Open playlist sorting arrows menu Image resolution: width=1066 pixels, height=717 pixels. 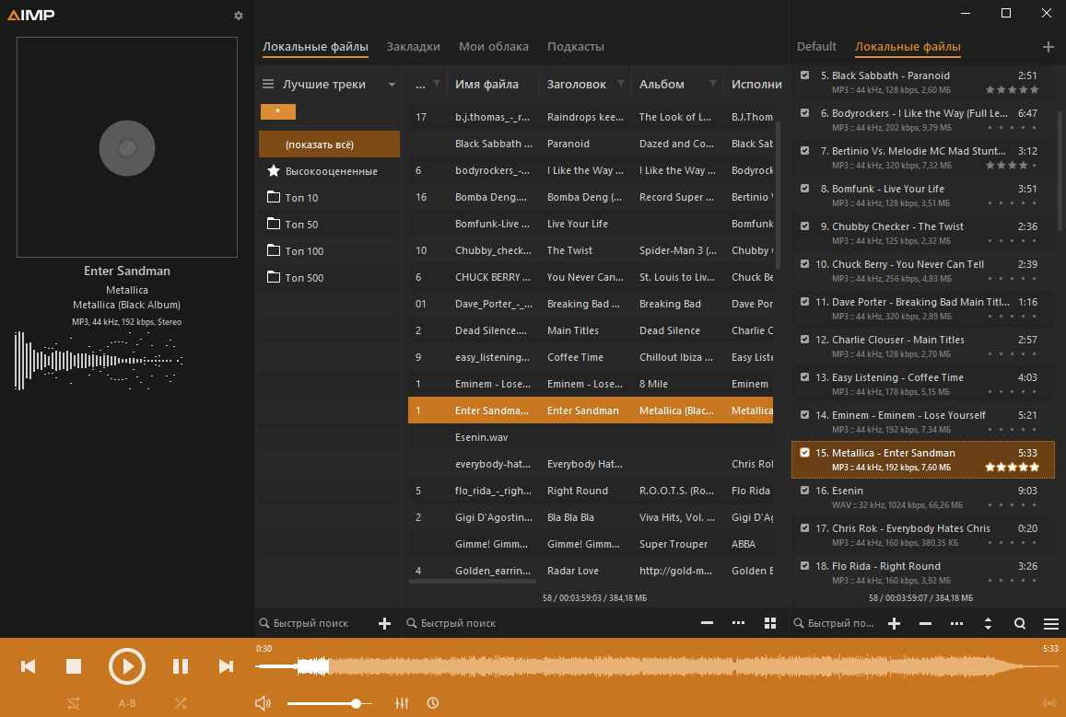pos(988,623)
